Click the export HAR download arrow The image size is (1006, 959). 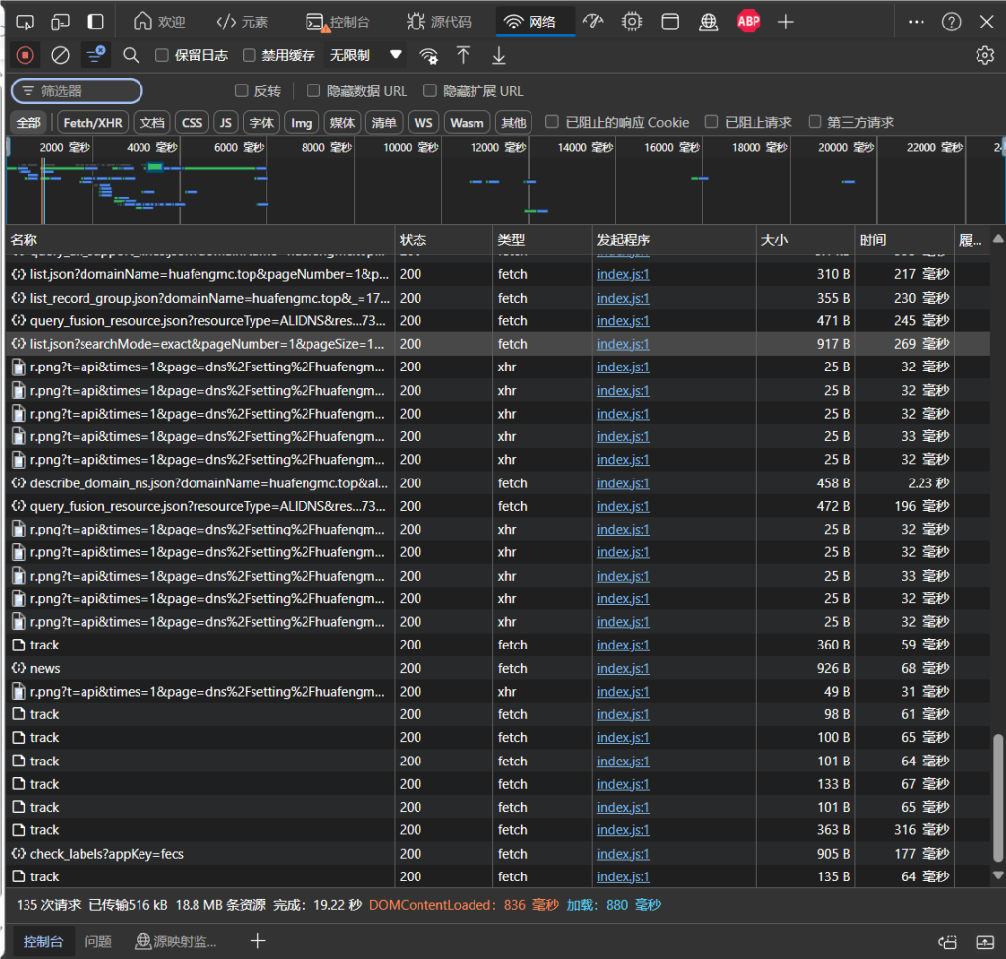pos(499,56)
